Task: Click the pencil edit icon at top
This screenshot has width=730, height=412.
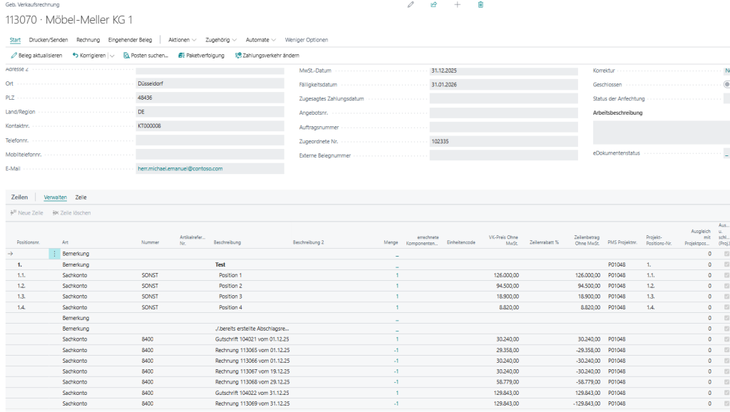Action: pos(411,5)
